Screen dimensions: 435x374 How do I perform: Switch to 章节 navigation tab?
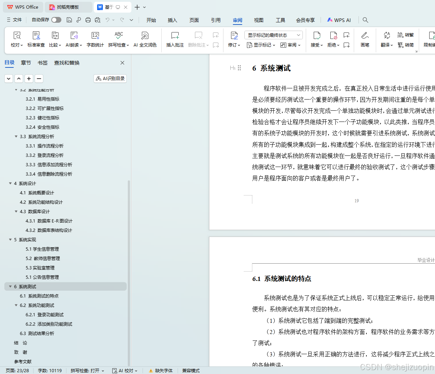(26, 63)
